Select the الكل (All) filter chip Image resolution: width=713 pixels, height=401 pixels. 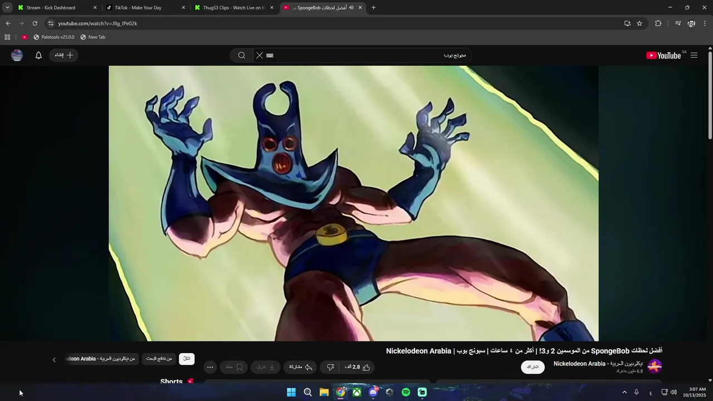(187, 359)
